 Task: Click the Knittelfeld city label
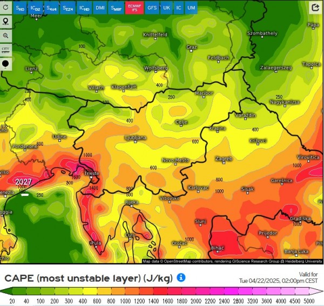[155, 35]
